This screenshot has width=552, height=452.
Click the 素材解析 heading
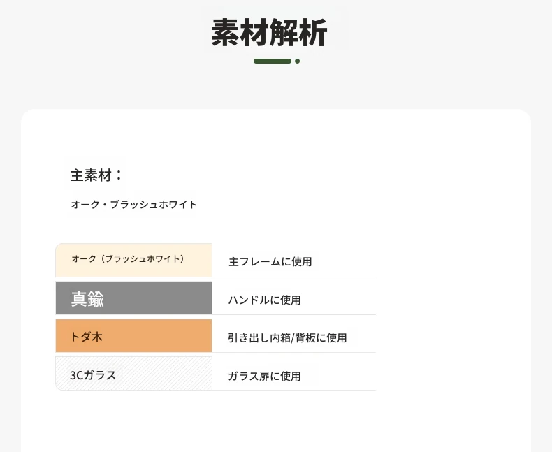pyautogui.click(x=269, y=32)
